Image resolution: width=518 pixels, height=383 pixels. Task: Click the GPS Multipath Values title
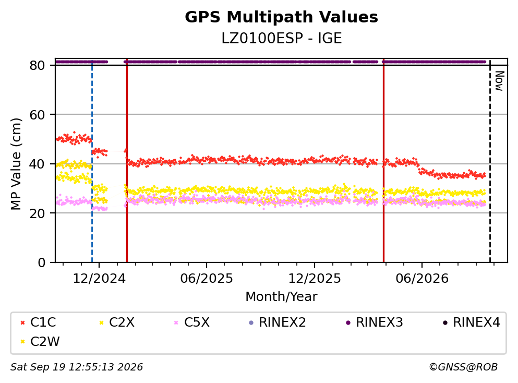(281, 17)
